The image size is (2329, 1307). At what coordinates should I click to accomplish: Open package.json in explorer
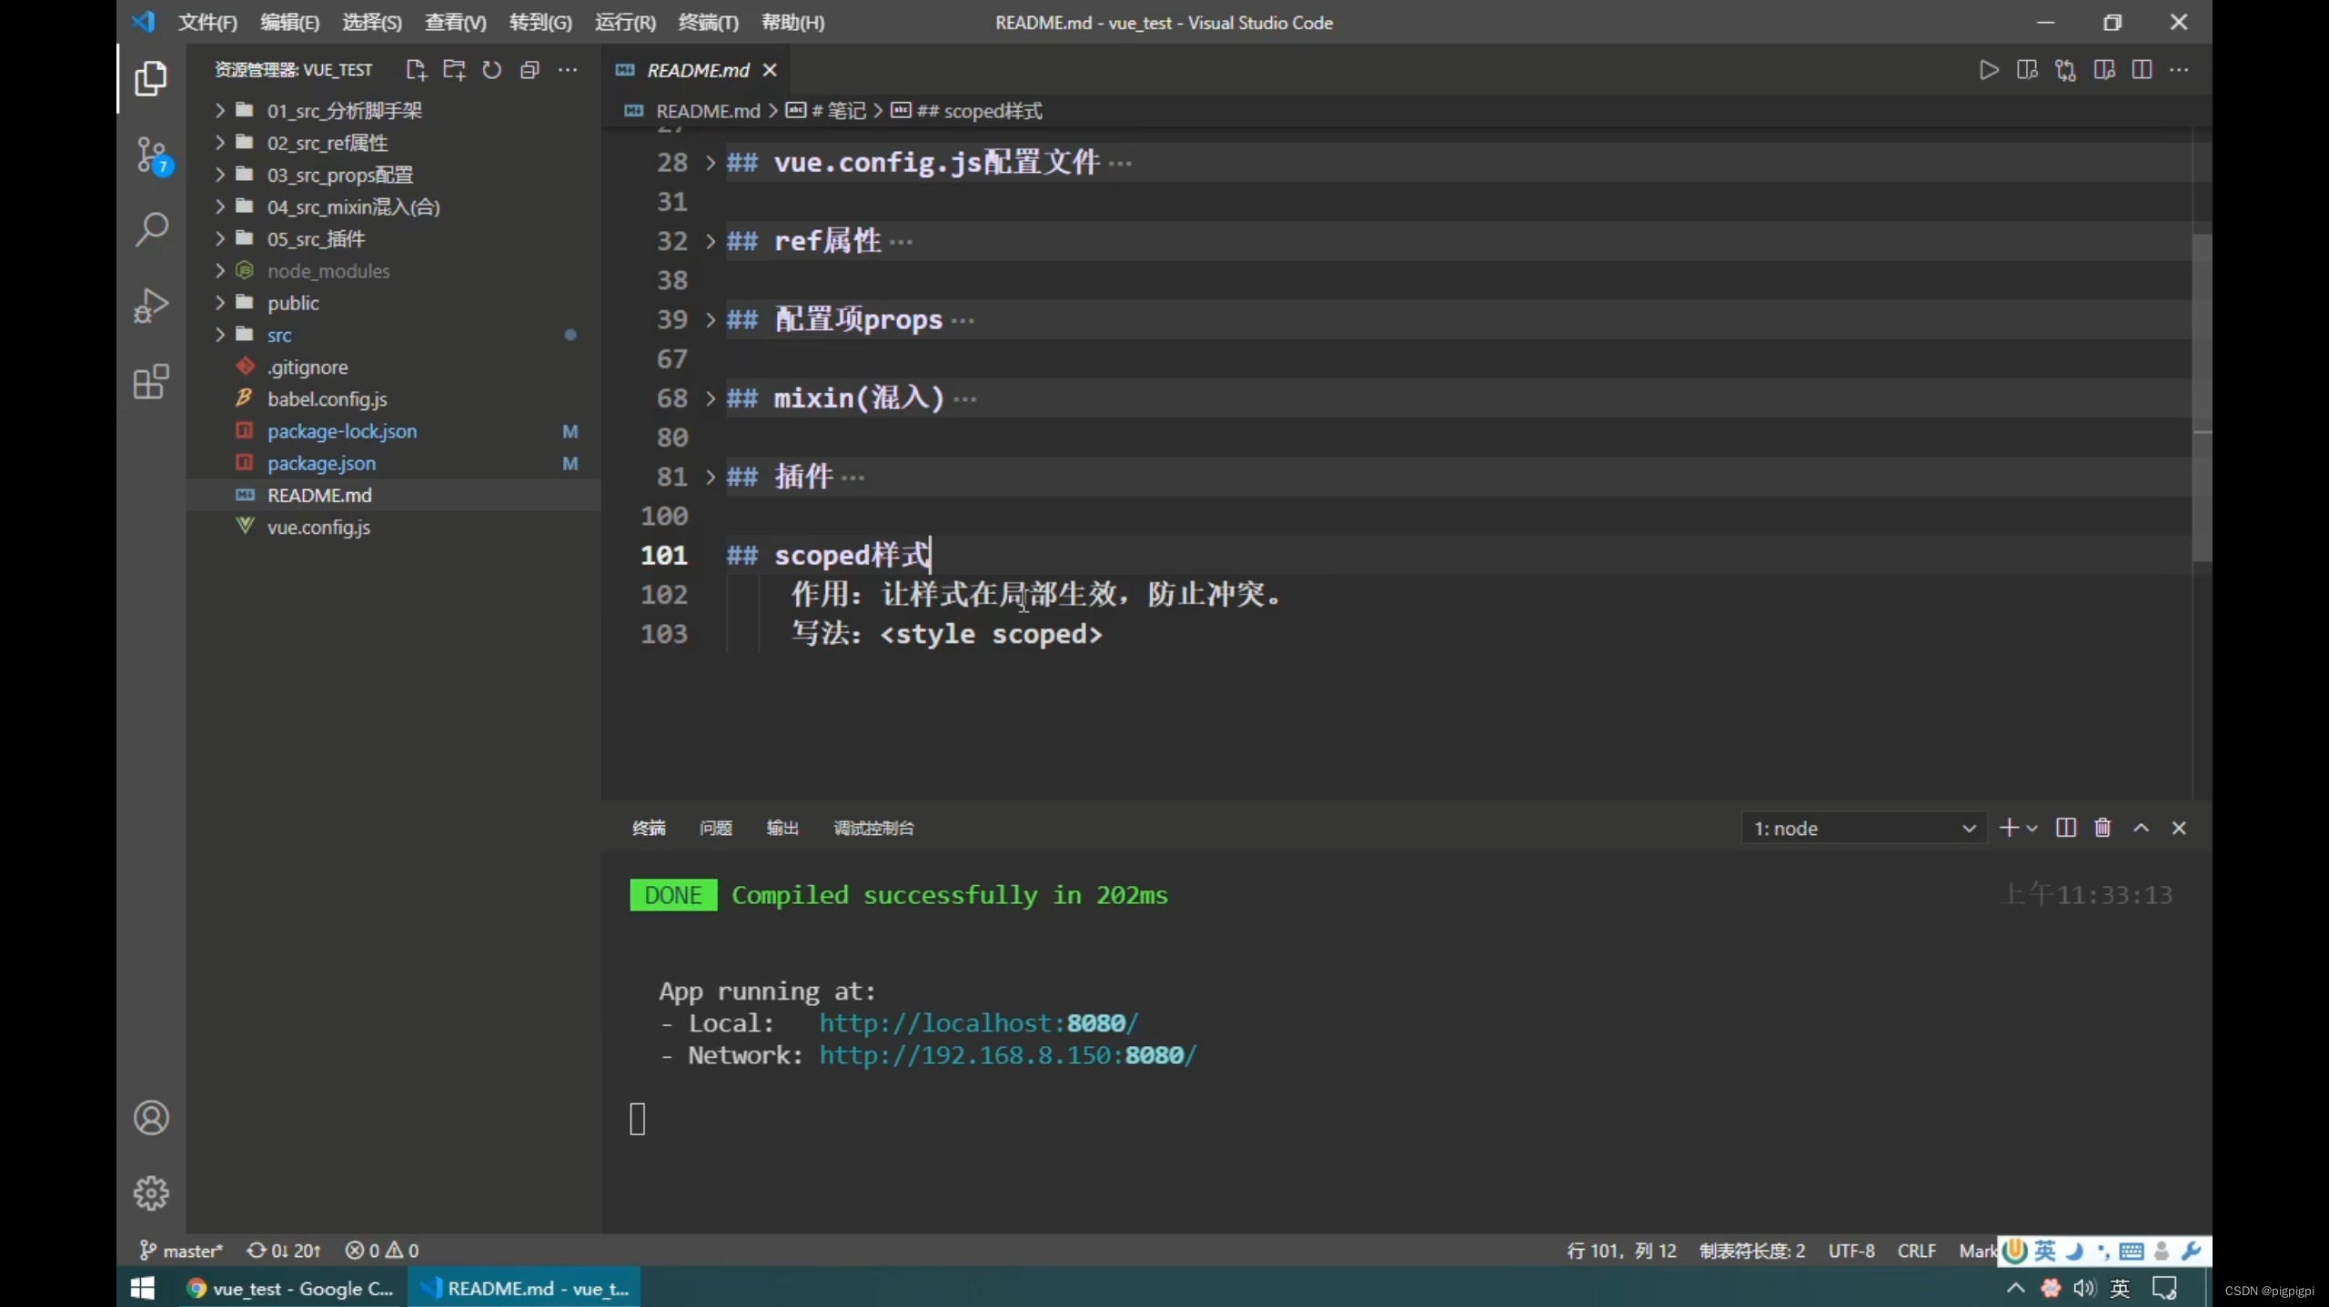pos(321,463)
